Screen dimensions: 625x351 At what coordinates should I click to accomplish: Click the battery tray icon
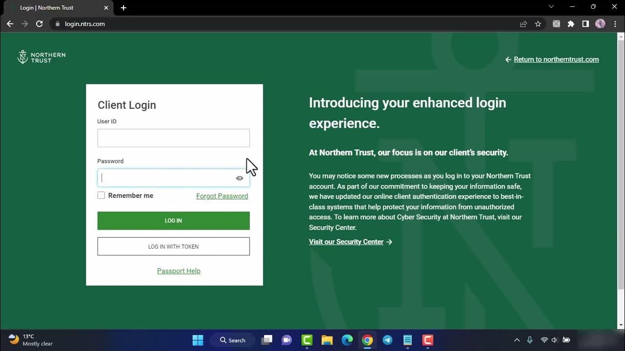tap(566, 340)
